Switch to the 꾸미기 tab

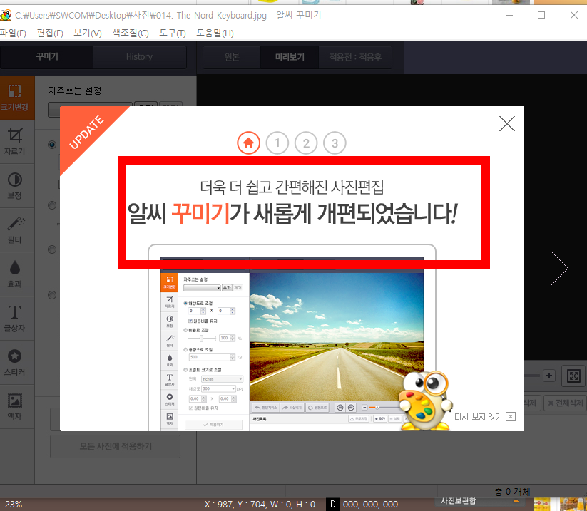coord(47,57)
